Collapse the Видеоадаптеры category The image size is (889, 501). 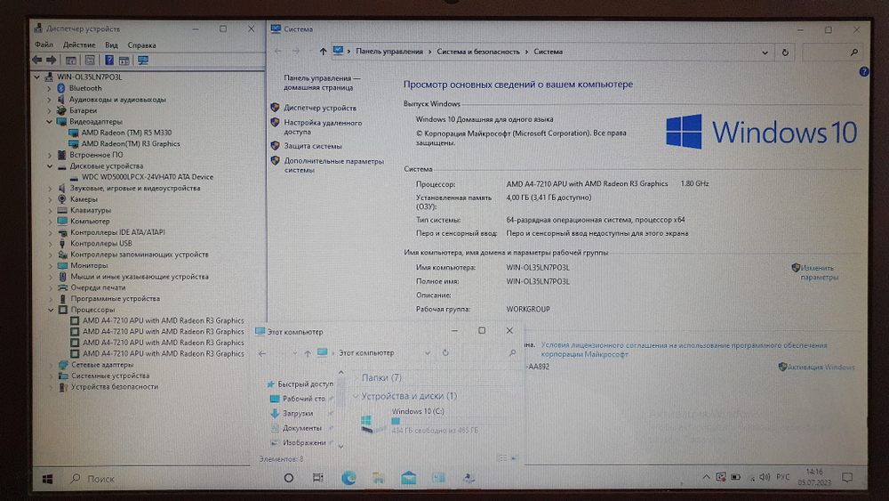point(49,121)
